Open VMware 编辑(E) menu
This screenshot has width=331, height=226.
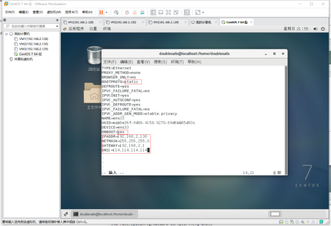click(x=23, y=12)
